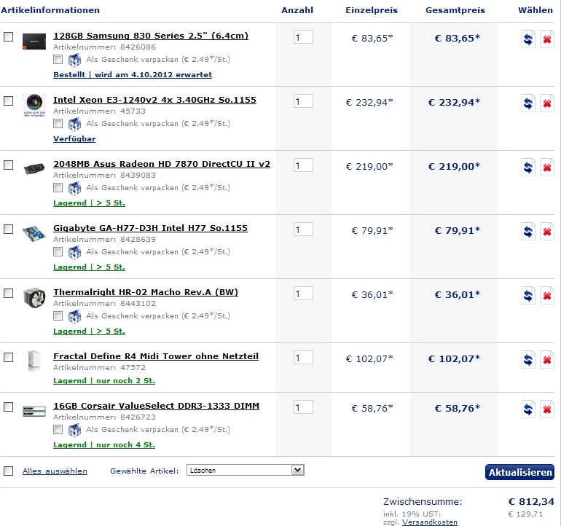The width and height of the screenshot is (561, 526).
Task: Click quantity field for 16GB Corsair ValueSelect
Action: 303,407
